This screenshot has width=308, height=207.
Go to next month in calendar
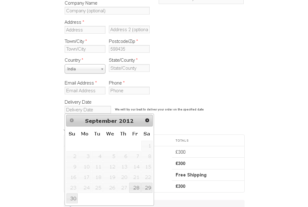[147, 120]
